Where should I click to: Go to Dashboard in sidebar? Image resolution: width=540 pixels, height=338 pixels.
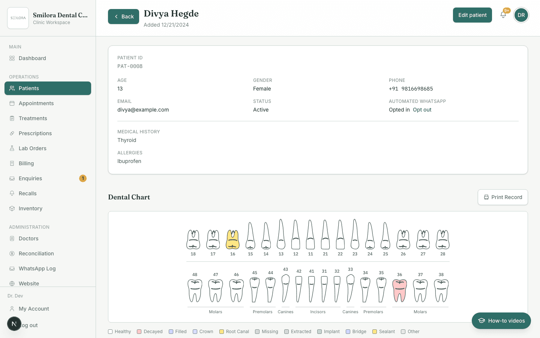pyautogui.click(x=48, y=58)
